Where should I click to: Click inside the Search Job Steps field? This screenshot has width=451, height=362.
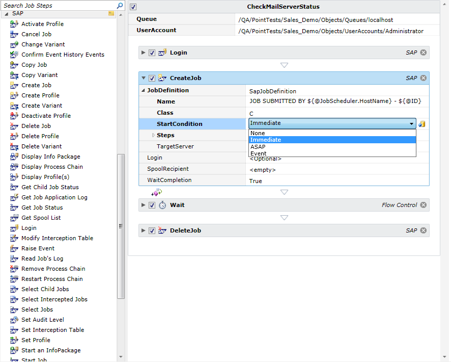pos(56,6)
